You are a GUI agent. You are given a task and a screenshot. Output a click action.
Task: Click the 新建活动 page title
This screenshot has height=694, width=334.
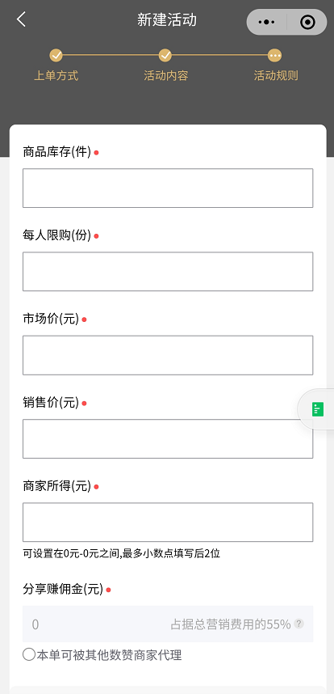click(167, 20)
